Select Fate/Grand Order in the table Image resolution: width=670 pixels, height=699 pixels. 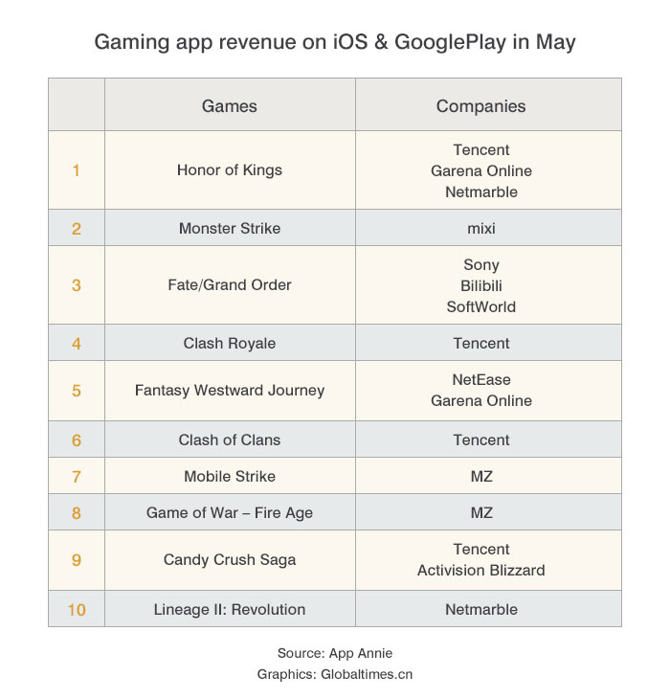(x=230, y=285)
